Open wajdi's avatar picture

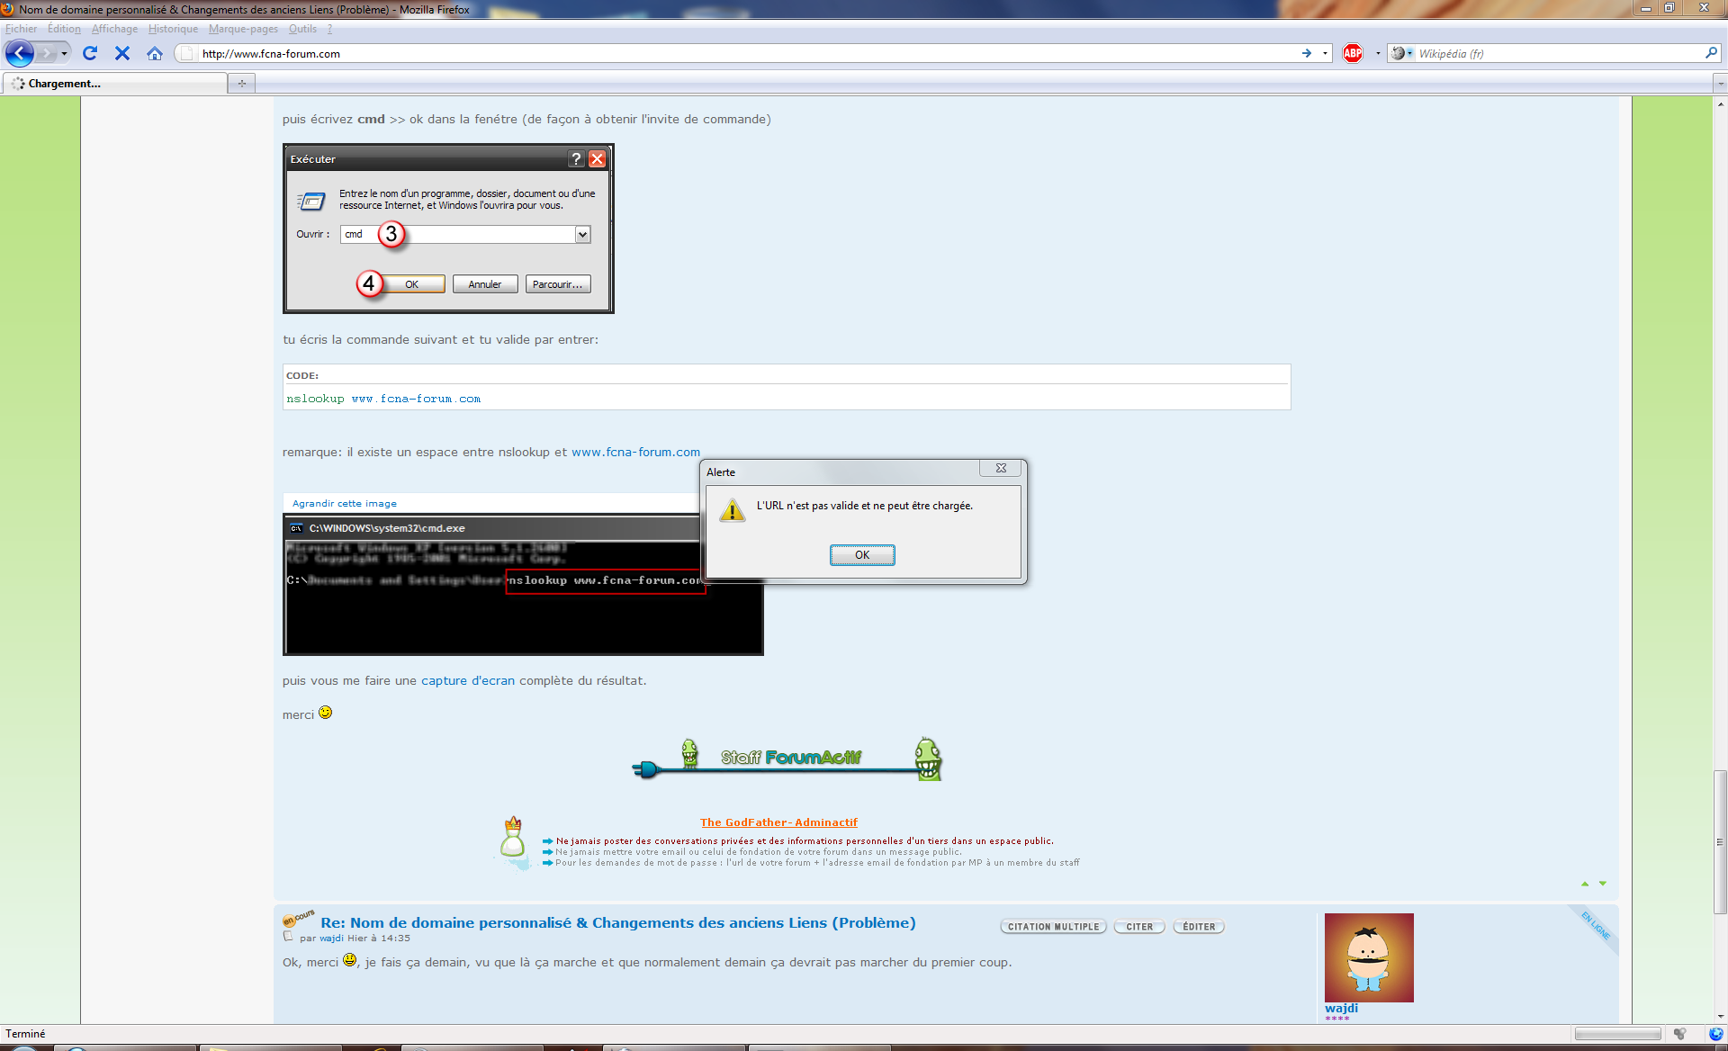[1369, 957]
